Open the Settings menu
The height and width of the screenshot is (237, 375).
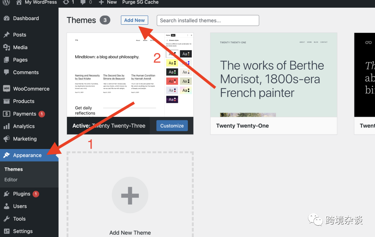23,231
